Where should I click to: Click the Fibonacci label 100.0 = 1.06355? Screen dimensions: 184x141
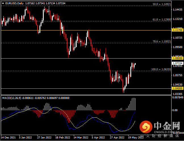tap(161, 69)
